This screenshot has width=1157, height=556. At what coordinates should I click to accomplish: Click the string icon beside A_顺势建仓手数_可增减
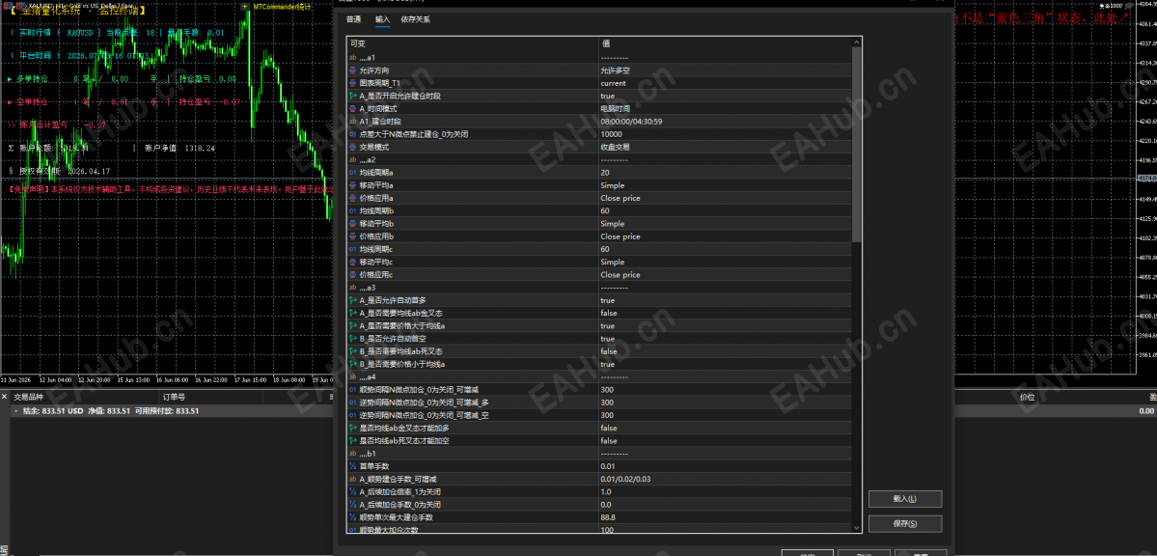click(x=353, y=479)
